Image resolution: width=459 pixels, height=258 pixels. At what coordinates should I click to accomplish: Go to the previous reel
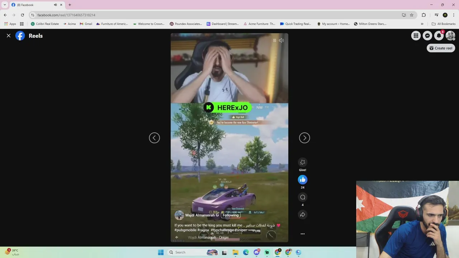pyautogui.click(x=154, y=138)
